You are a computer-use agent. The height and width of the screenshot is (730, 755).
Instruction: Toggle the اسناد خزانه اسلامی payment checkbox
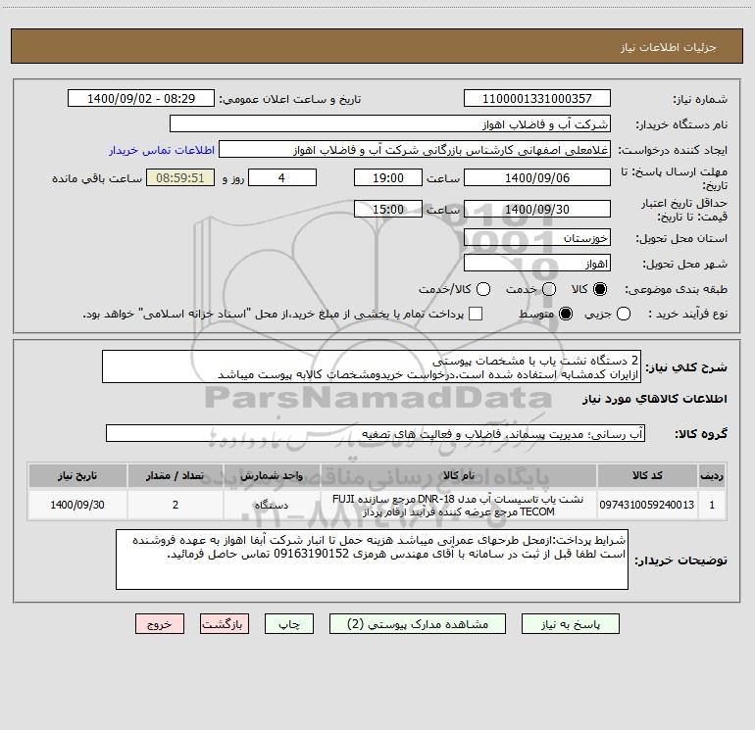(x=476, y=314)
